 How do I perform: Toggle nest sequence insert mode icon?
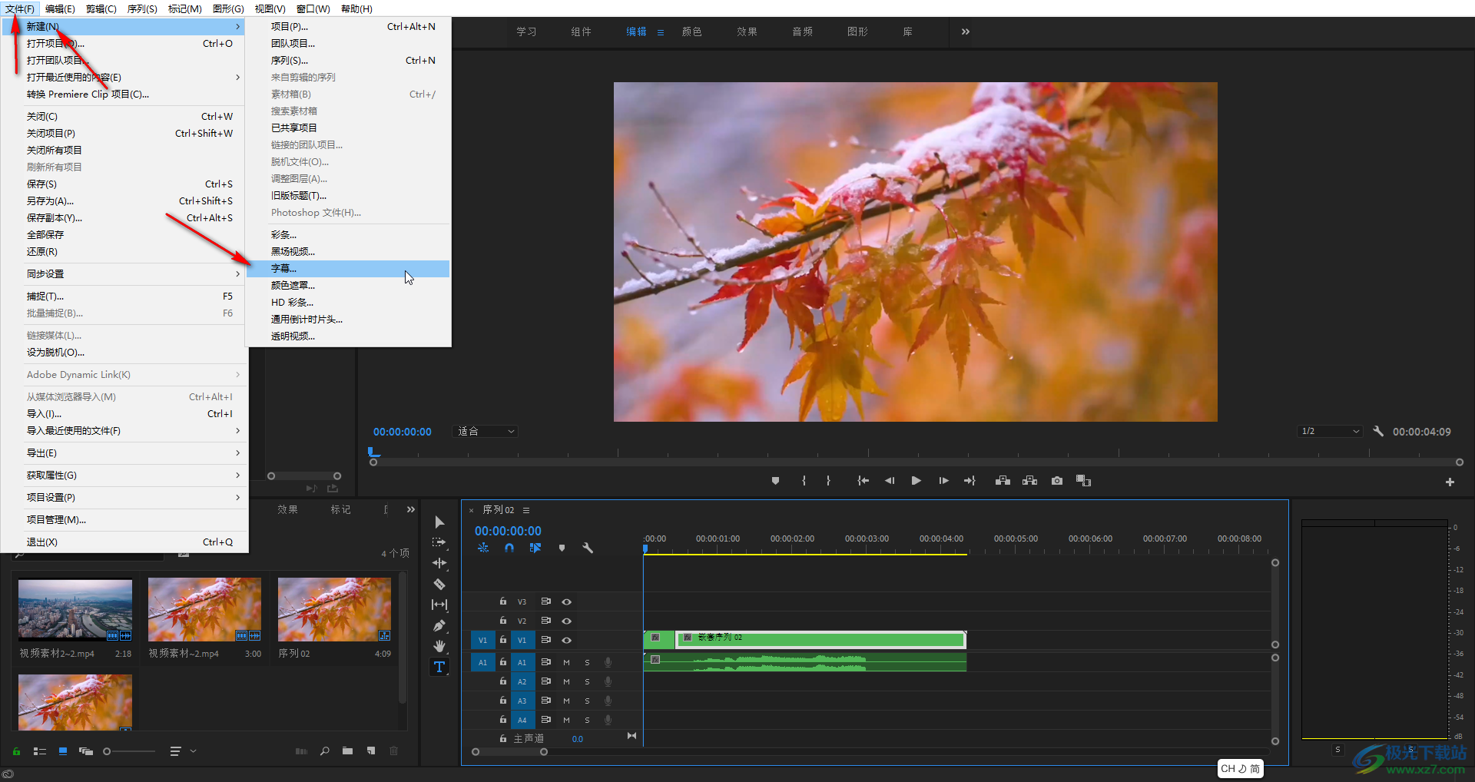point(483,548)
